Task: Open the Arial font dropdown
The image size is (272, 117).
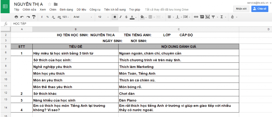Action: pyautogui.click(x=82, y=17)
